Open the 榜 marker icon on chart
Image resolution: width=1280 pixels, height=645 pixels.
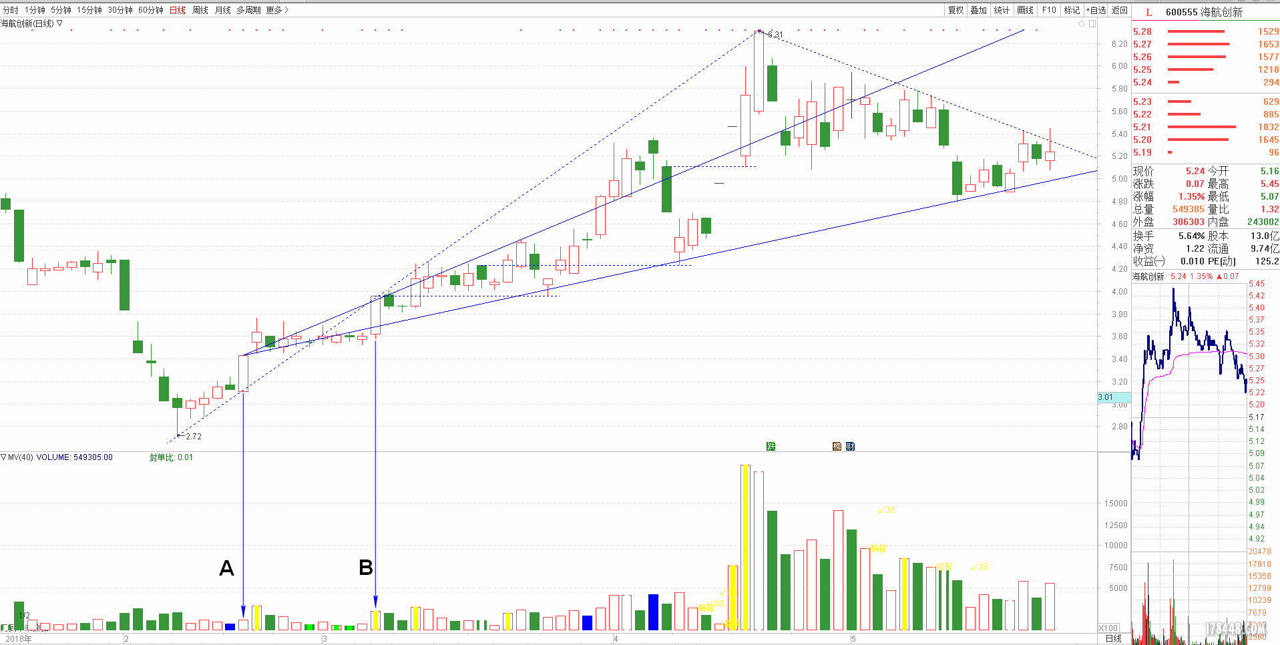coord(837,446)
